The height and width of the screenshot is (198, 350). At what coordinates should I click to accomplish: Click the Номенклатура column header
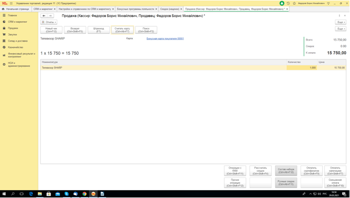163,62
